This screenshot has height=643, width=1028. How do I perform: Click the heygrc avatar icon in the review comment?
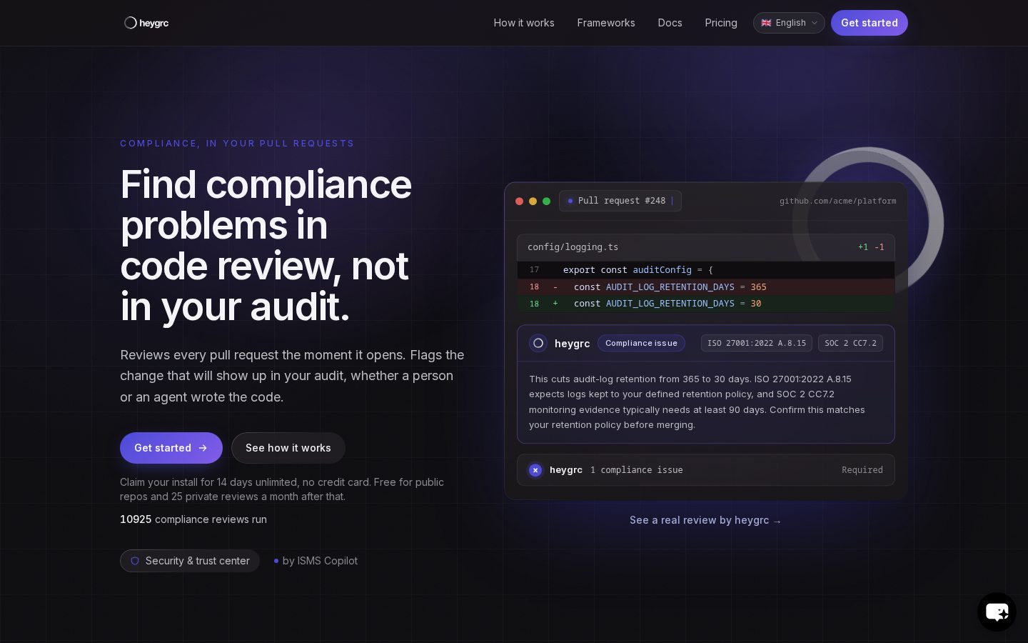pos(538,343)
